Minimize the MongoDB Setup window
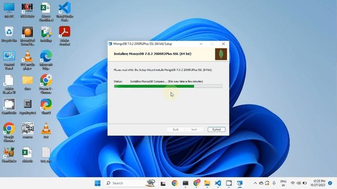 click(x=201, y=44)
